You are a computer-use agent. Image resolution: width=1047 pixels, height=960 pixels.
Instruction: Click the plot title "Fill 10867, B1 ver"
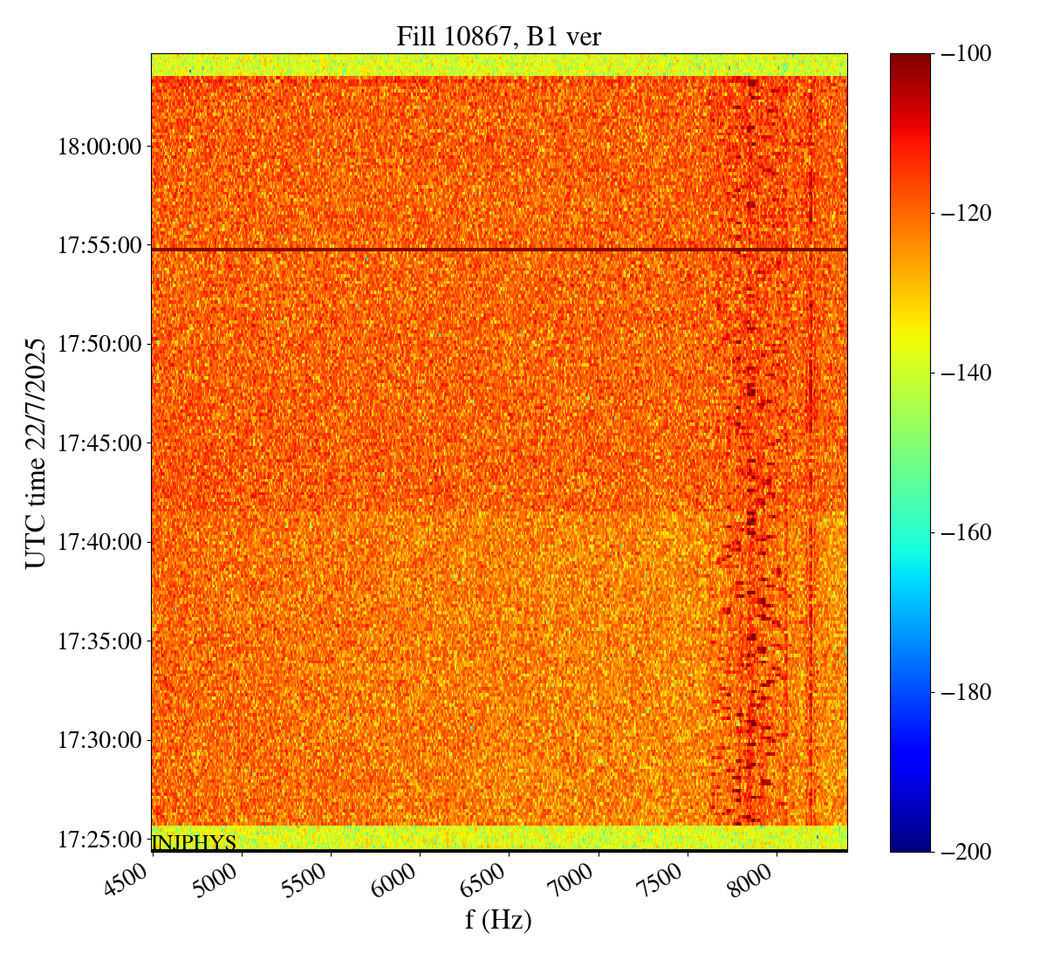(498, 36)
